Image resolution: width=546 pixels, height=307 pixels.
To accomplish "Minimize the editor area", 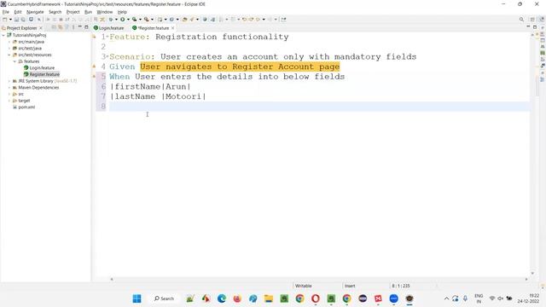I will click(528, 26).
